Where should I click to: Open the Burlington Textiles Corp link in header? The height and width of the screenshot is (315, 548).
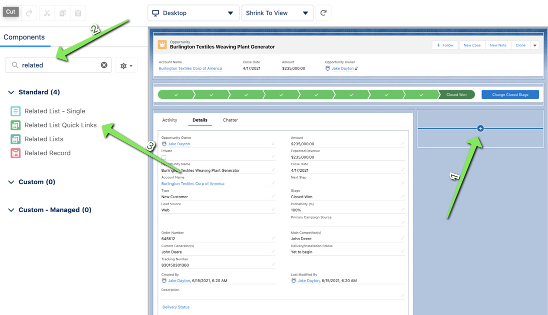pyautogui.click(x=190, y=68)
